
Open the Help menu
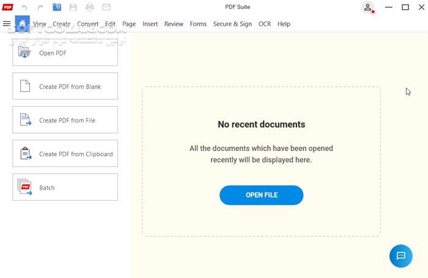click(x=284, y=24)
